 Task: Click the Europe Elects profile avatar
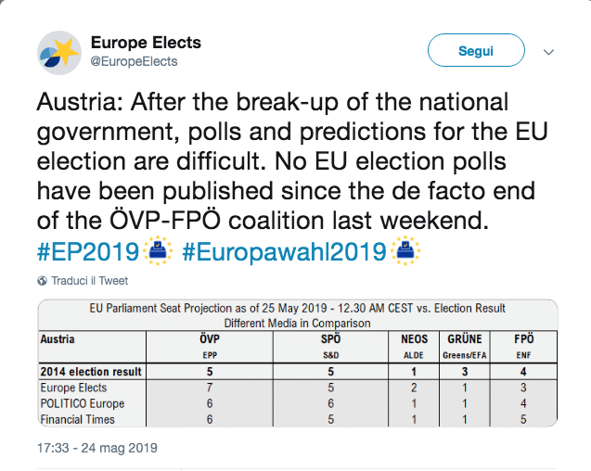59,52
